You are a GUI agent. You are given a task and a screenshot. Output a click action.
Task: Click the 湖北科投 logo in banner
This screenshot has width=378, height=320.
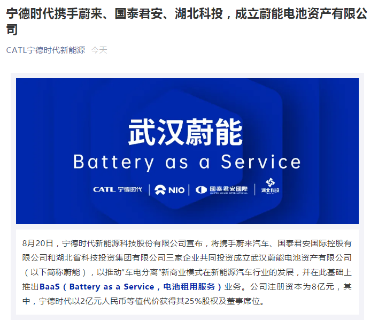[271, 187]
